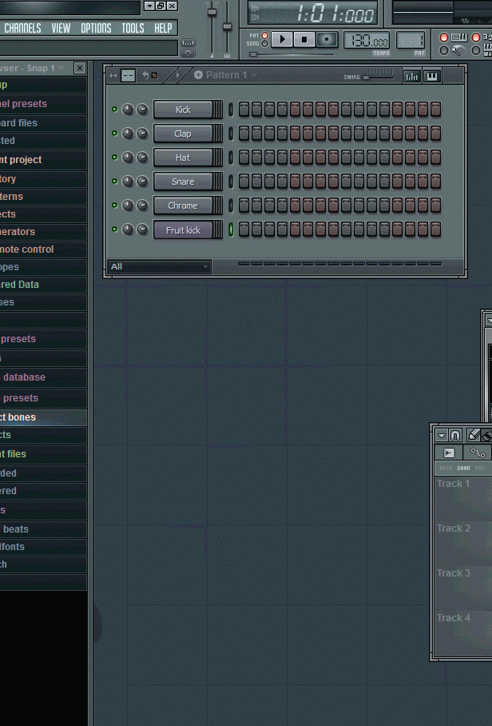Open the keyboard editor in step sequencer
This screenshot has height=726, width=492.
(432, 76)
